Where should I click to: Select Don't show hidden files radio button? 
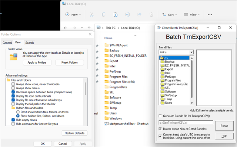(x=18, y=112)
